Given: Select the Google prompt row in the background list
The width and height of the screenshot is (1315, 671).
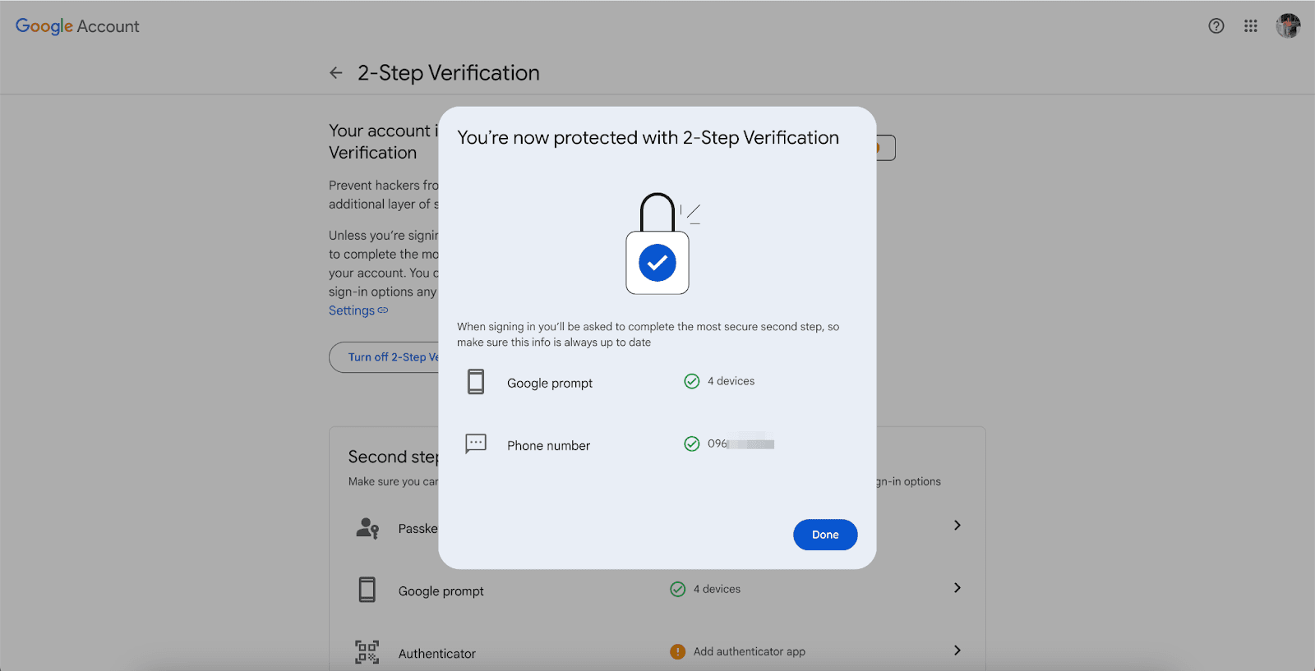Looking at the screenshot, I should pyautogui.click(x=441, y=591).
